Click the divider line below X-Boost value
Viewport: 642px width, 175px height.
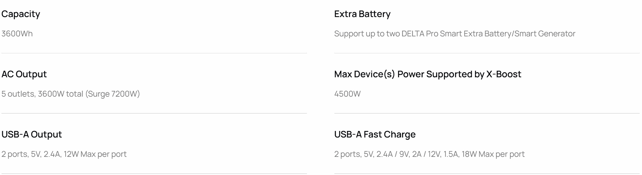click(487, 113)
